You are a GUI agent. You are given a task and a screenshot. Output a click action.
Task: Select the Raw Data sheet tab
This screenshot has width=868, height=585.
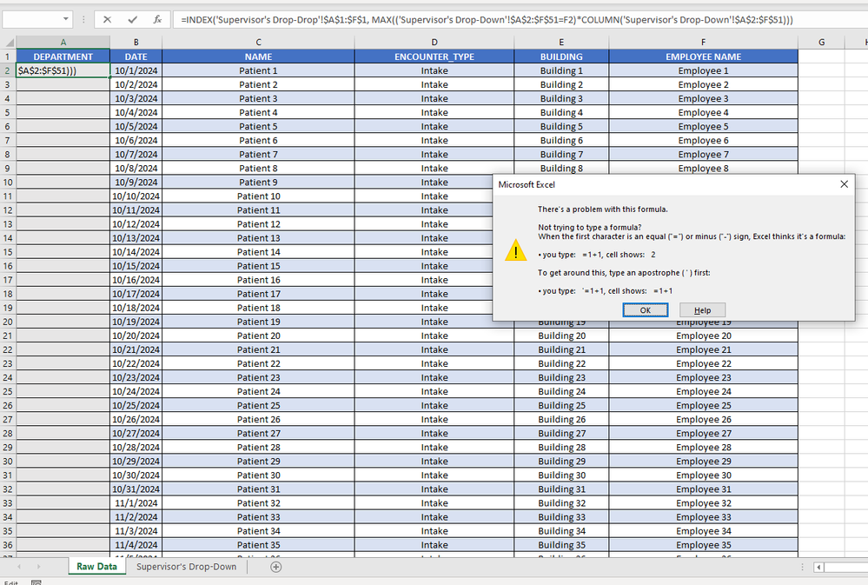coord(96,567)
